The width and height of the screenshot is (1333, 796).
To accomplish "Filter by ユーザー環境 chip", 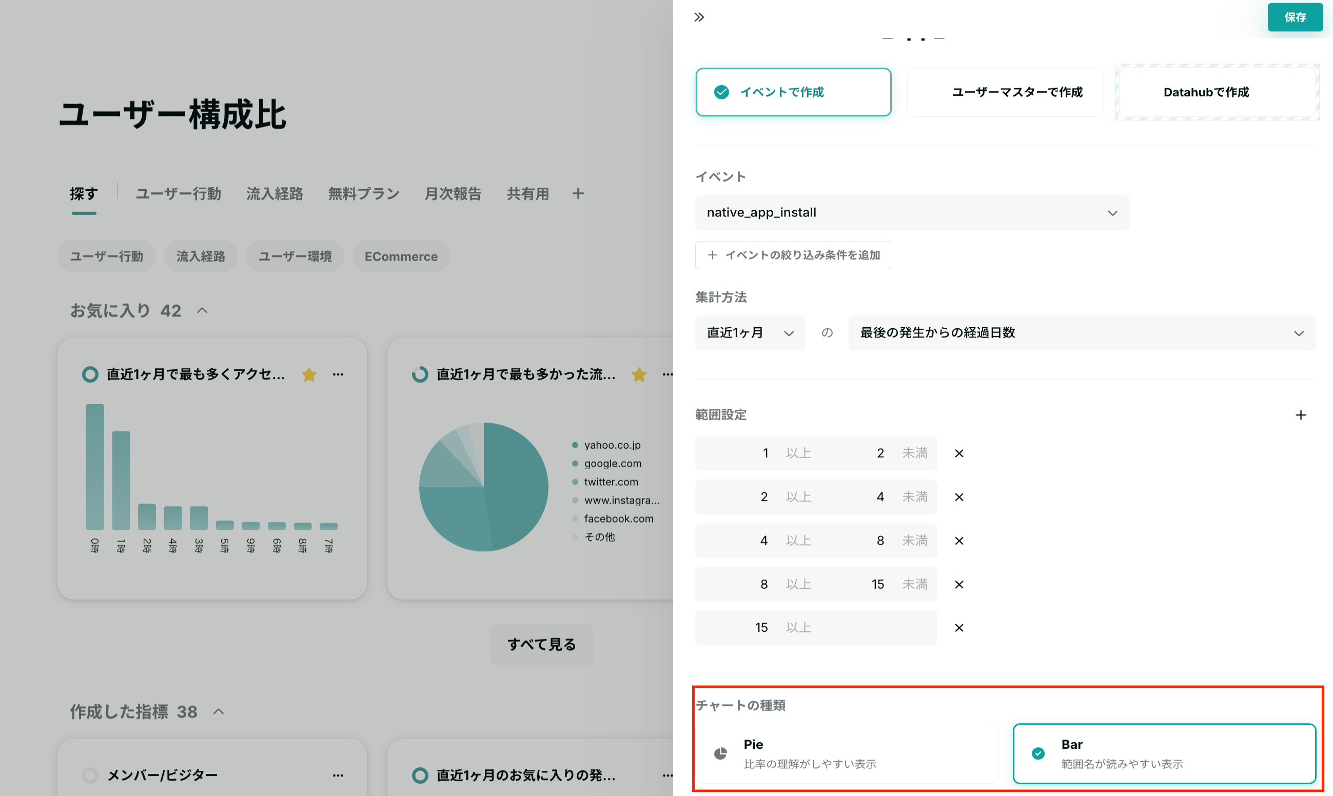I will (x=295, y=256).
